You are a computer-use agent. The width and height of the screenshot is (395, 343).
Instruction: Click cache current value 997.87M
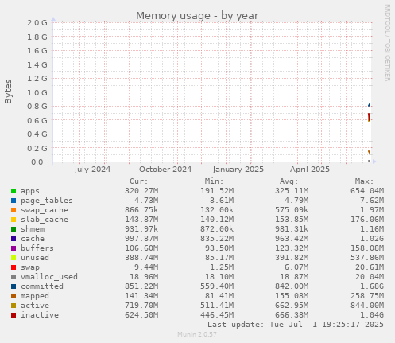pyautogui.click(x=141, y=239)
